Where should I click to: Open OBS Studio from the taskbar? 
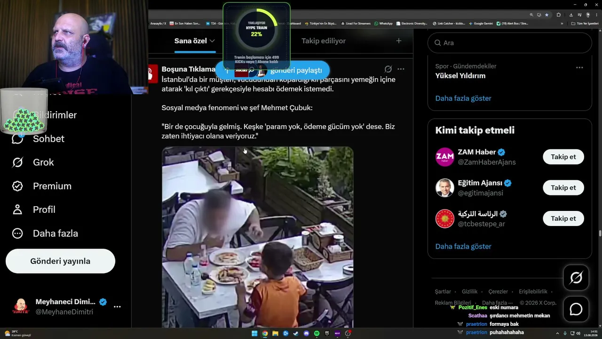pos(348,333)
